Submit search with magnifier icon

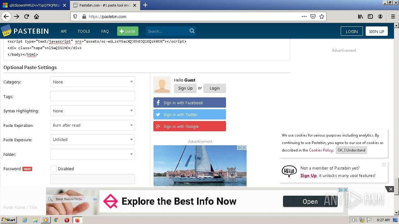(192, 31)
